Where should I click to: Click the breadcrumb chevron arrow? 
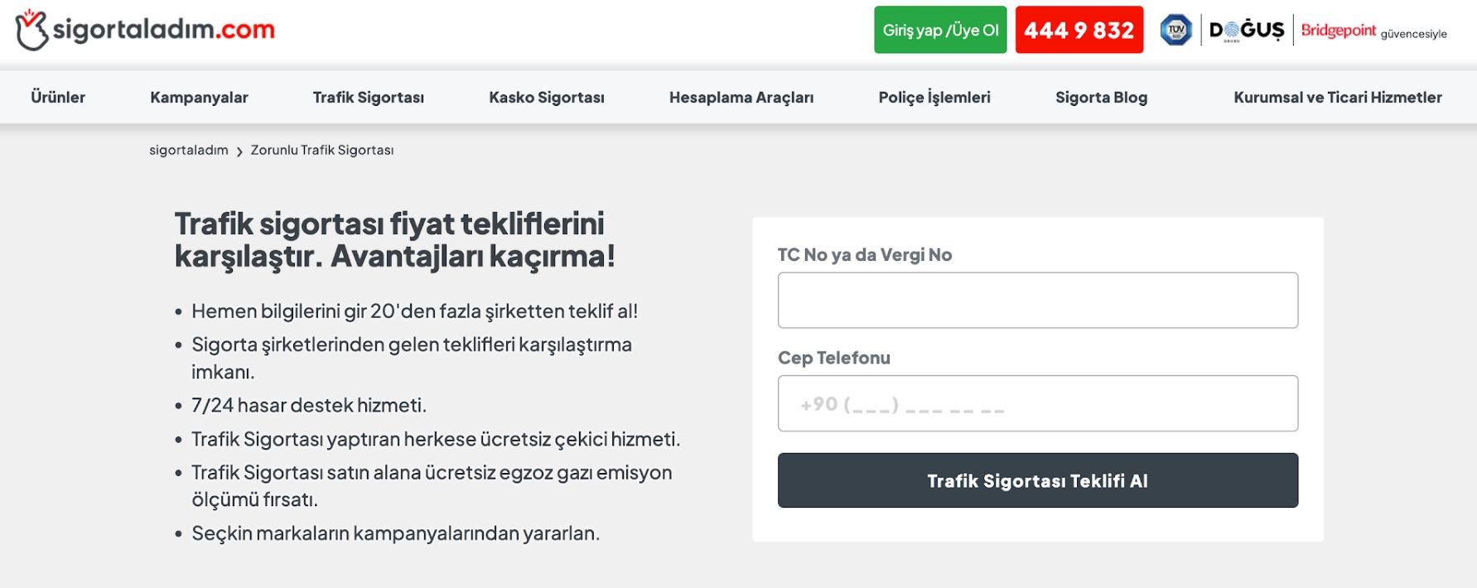[x=239, y=152]
